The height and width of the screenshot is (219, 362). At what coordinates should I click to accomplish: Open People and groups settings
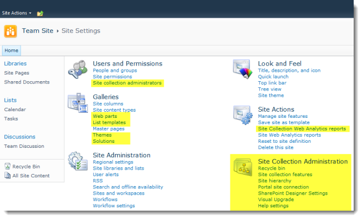click(115, 71)
